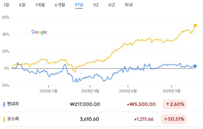Open the 현대차 stock link
The height and width of the screenshot is (129, 203).
pos(13,104)
